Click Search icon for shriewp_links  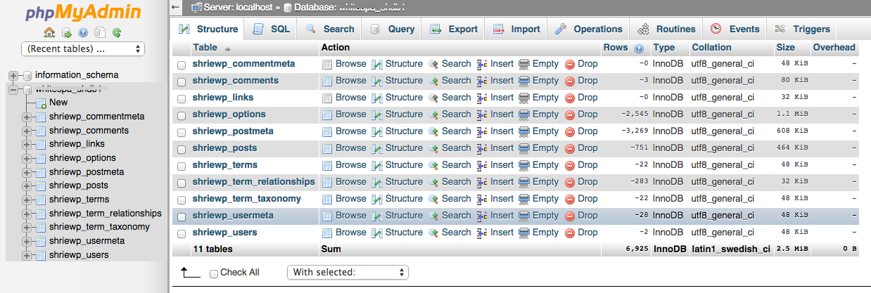[x=433, y=98]
